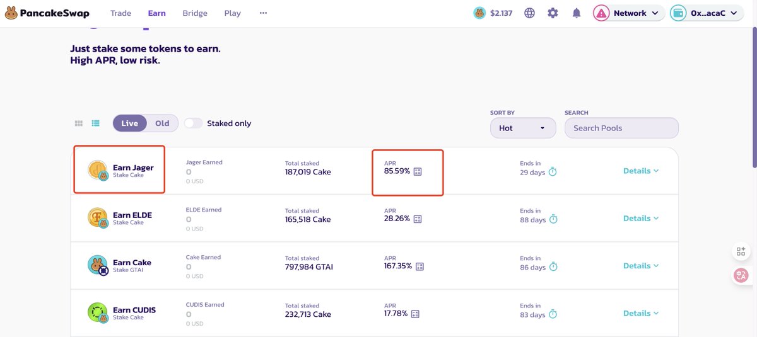
Task: Click the Earn CUDIS pool title
Action: [x=134, y=310]
